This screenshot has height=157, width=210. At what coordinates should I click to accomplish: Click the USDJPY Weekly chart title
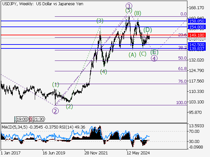(x=42, y=3)
